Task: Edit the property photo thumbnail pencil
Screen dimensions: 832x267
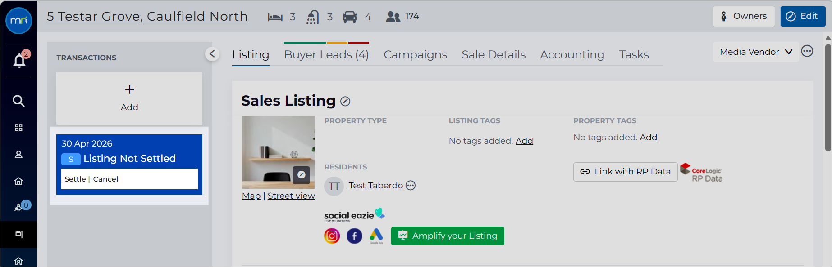Action: 302,175
